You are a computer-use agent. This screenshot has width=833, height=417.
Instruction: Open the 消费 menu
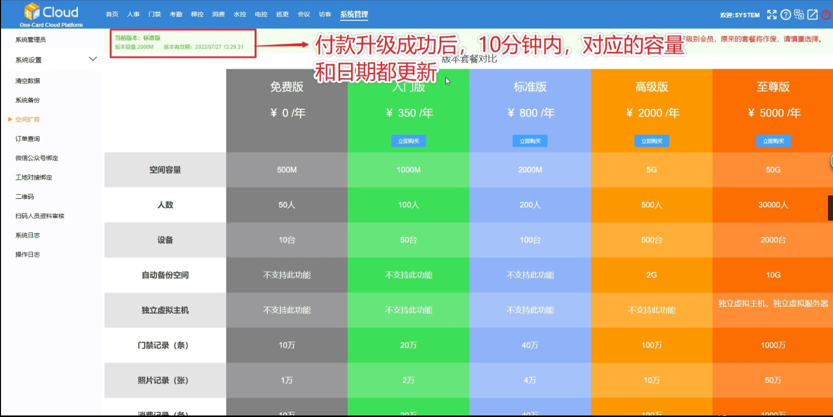[x=218, y=14]
